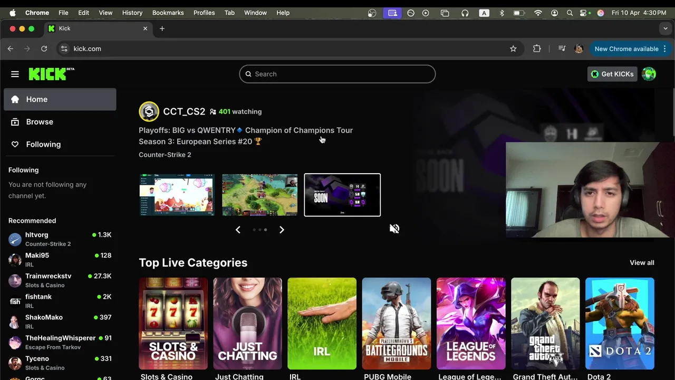This screenshot has height=380, width=675.
Task: Expand the tab search dropdown arrow
Action: pyautogui.click(x=666, y=28)
